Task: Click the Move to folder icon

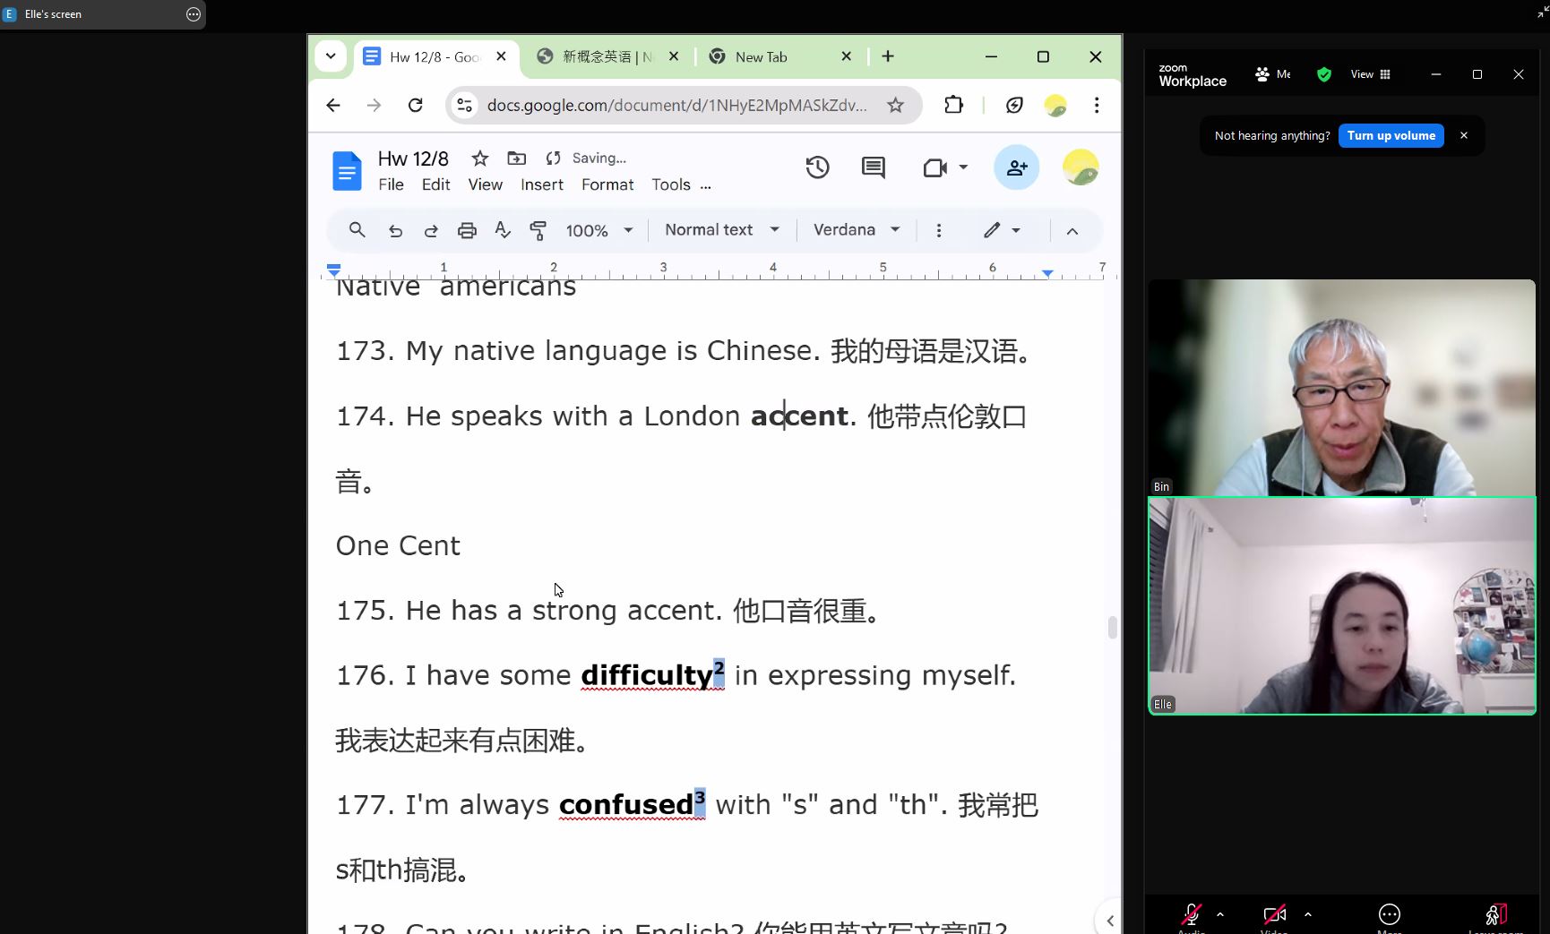Action: click(517, 159)
